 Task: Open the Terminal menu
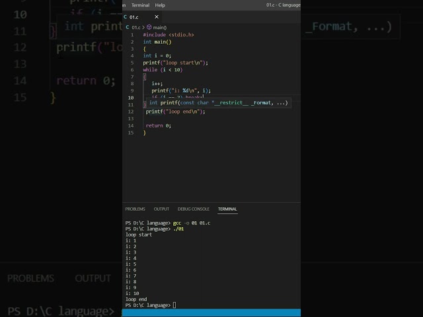[x=140, y=5]
